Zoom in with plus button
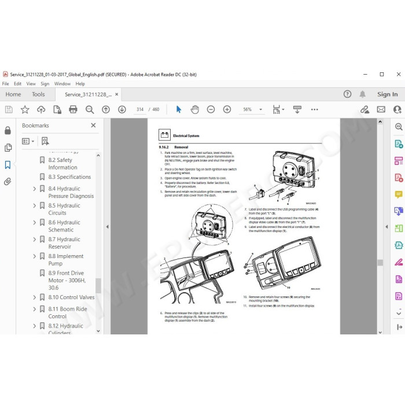The height and width of the screenshot is (405, 405). pos(227,109)
